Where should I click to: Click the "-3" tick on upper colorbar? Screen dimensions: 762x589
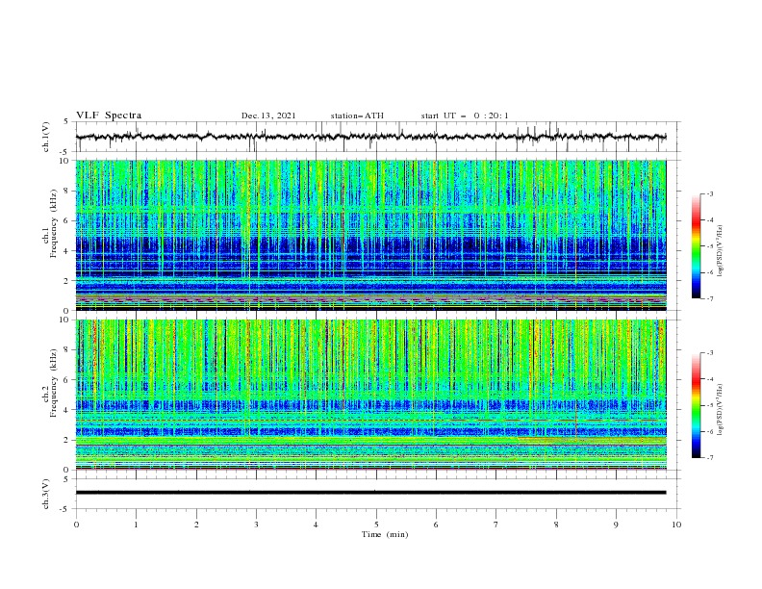(x=709, y=193)
